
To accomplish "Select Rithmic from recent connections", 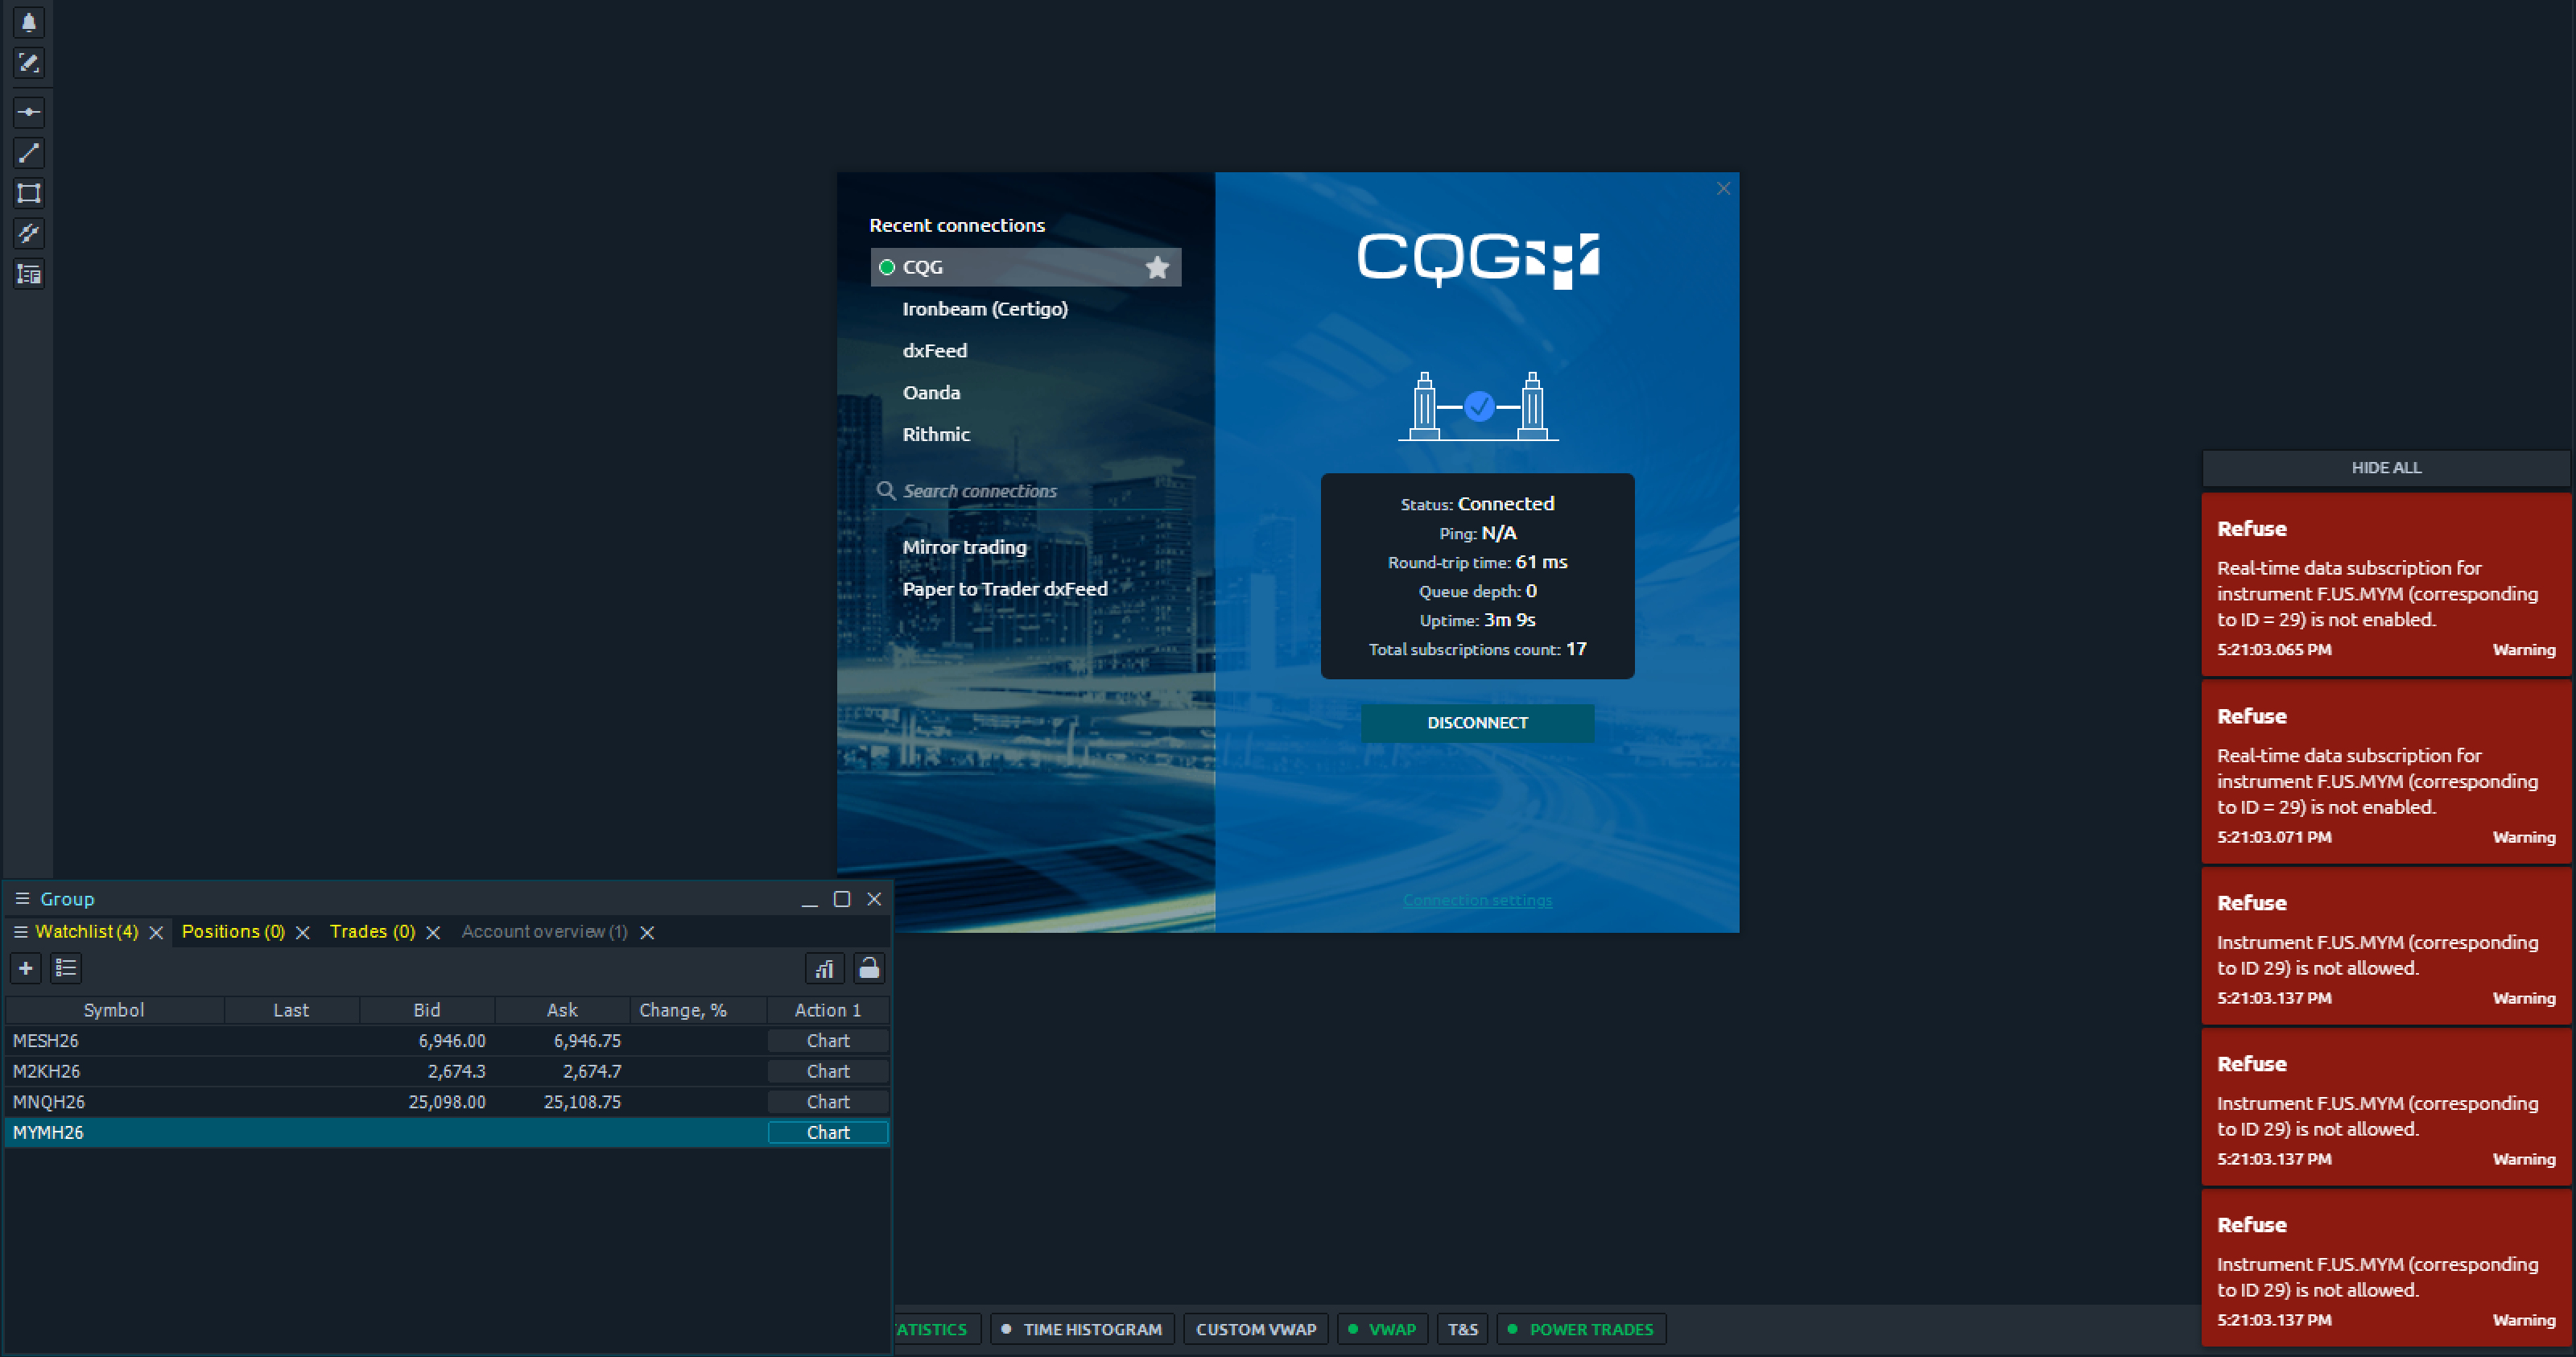I will click(936, 434).
